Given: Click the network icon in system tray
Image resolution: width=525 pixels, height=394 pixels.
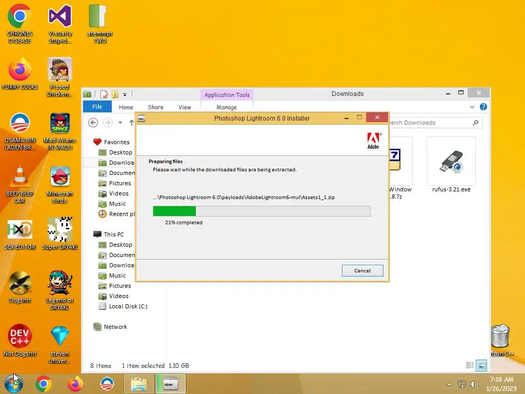Looking at the screenshot, I should click(x=462, y=384).
